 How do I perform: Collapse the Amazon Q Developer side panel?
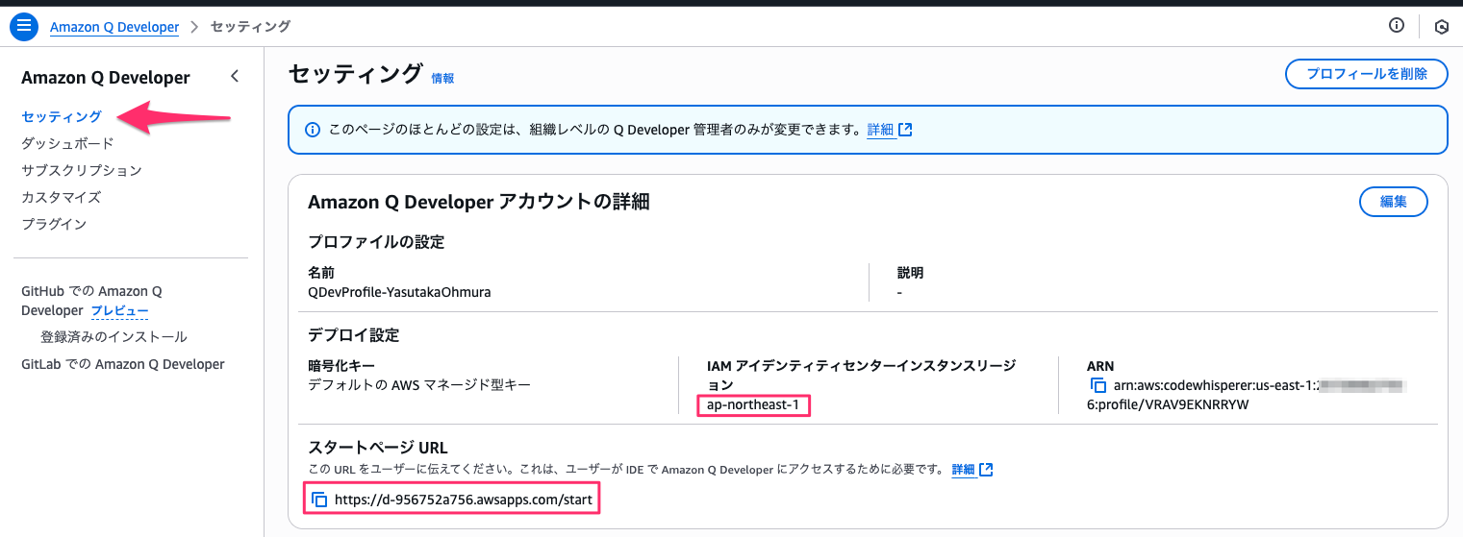tap(235, 77)
